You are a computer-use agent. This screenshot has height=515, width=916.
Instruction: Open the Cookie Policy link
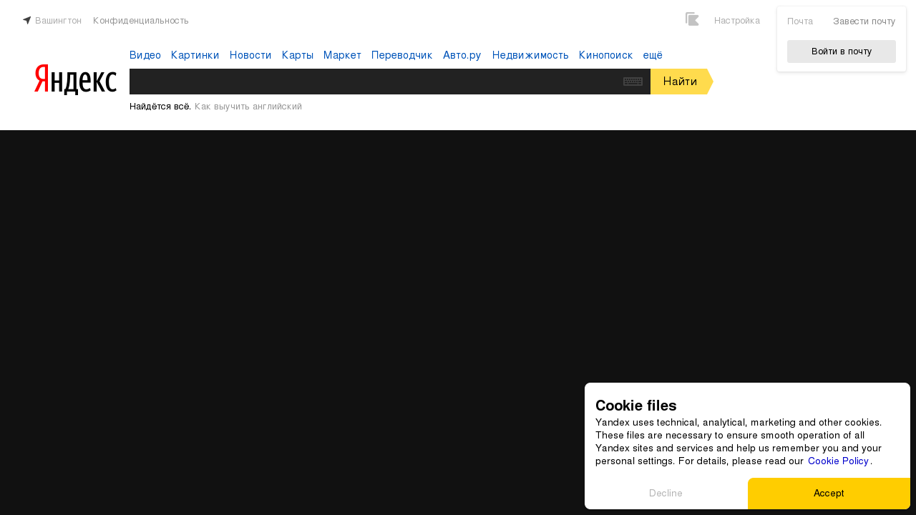tap(838, 461)
